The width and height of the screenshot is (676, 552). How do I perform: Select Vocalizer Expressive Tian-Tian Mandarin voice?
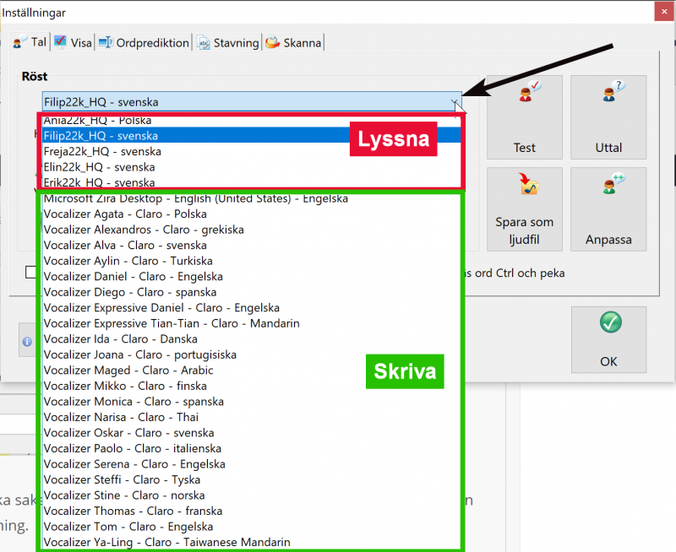pyautogui.click(x=251, y=323)
